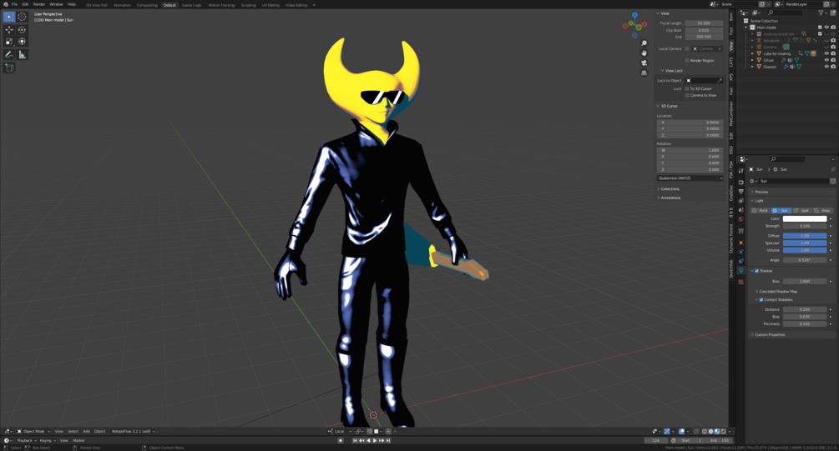Click the viewport zoom magnifier icon
The image size is (839, 451).
pyautogui.click(x=644, y=43)
